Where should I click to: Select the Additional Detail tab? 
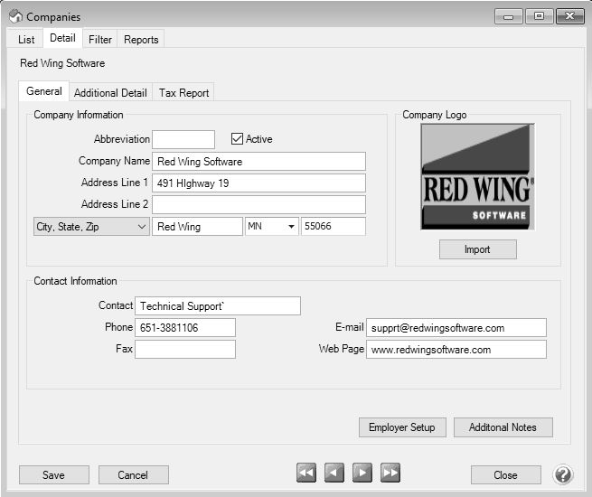tap(110, 93)
